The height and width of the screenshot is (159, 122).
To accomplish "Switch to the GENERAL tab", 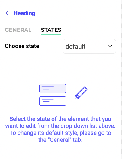I will point(18,30).
